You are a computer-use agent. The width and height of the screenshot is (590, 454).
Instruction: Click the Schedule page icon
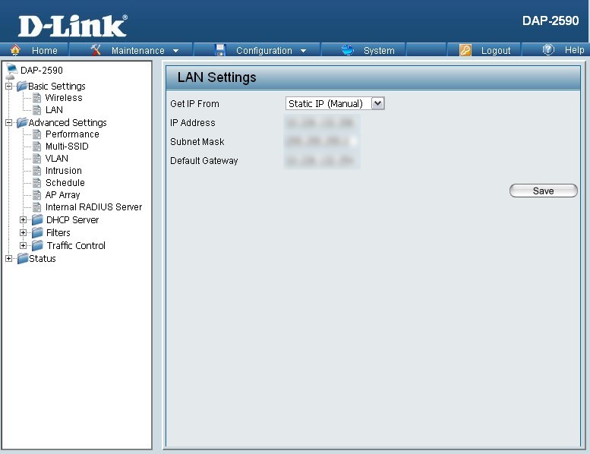click(x=36, y=183)
